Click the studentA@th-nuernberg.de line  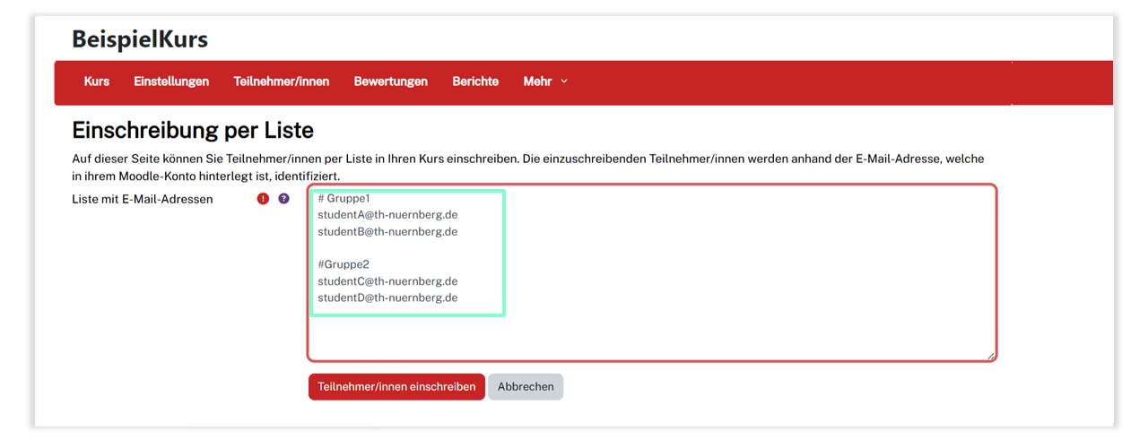(387, 215)
